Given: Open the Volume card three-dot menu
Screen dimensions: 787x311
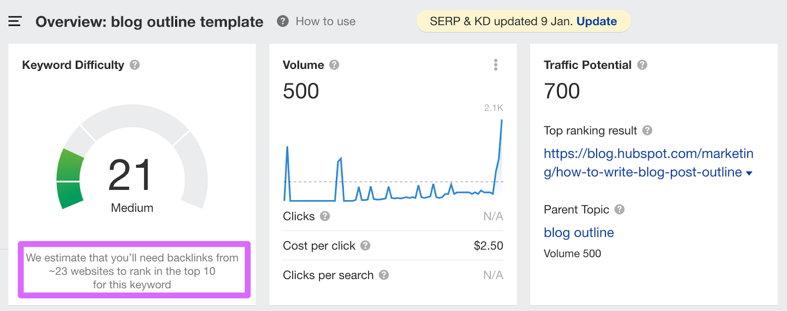Looking at the screenshot, I should [x=496, y=65].
